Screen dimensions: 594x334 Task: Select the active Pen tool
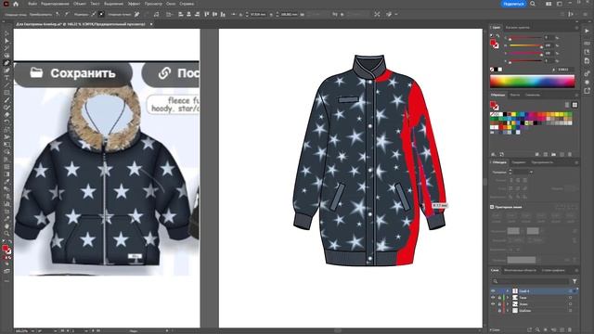pos(6,63)
